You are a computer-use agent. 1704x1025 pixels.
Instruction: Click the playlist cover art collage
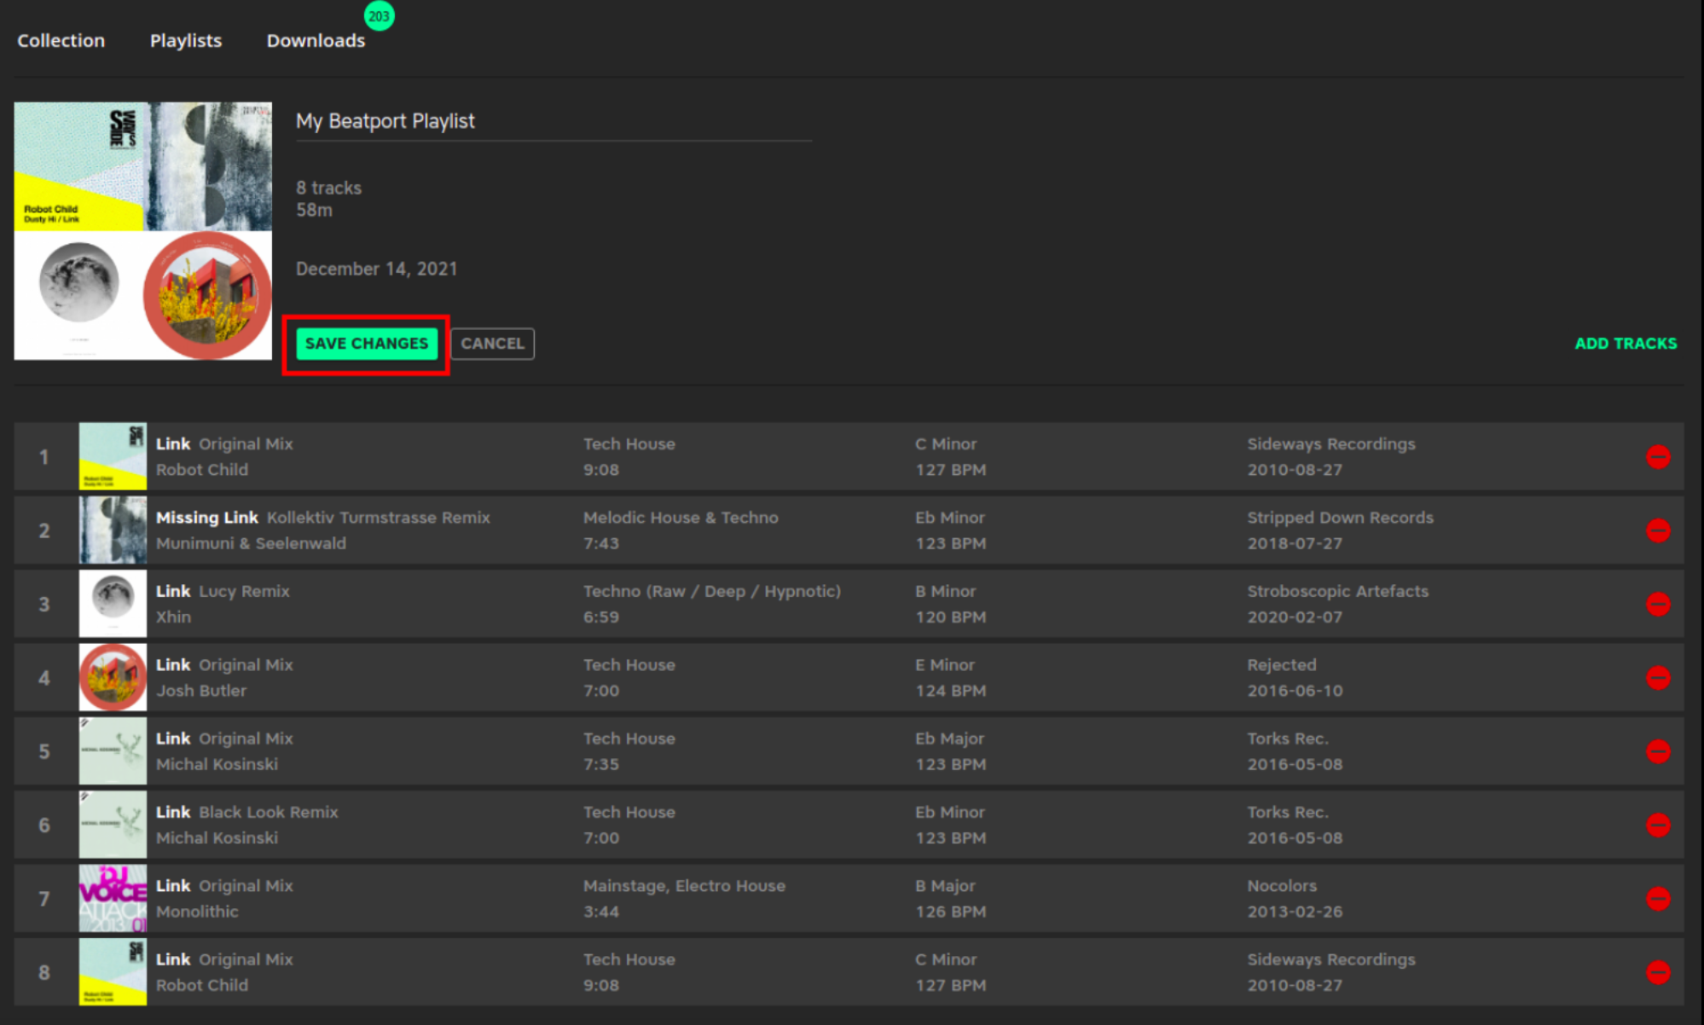[x=142, y=231]
